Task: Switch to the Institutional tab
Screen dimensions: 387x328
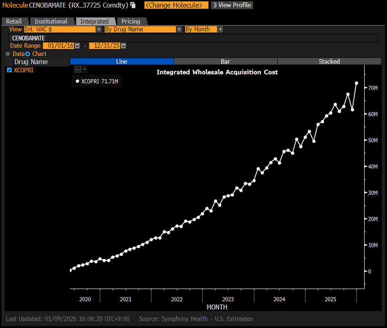Action: 51,22
